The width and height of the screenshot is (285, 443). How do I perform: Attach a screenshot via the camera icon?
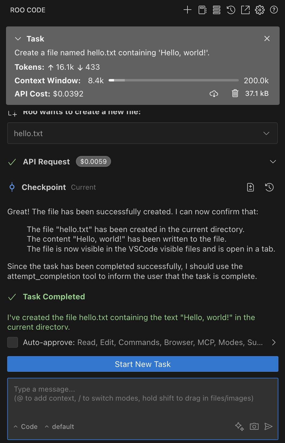click(254, 426)
